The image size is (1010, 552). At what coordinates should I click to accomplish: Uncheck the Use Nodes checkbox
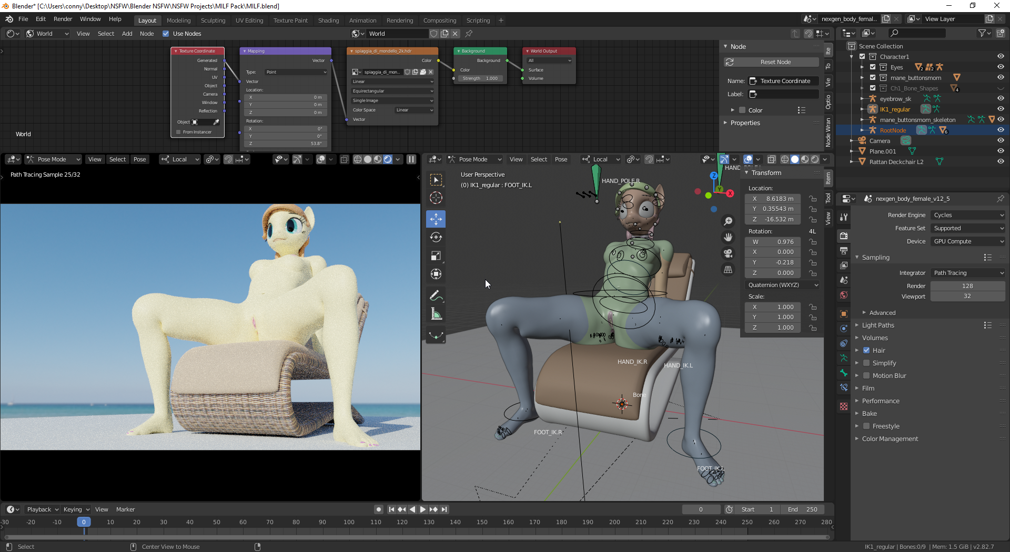pos(166,34)
